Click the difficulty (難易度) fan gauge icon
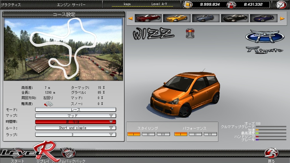 point(48,104)
